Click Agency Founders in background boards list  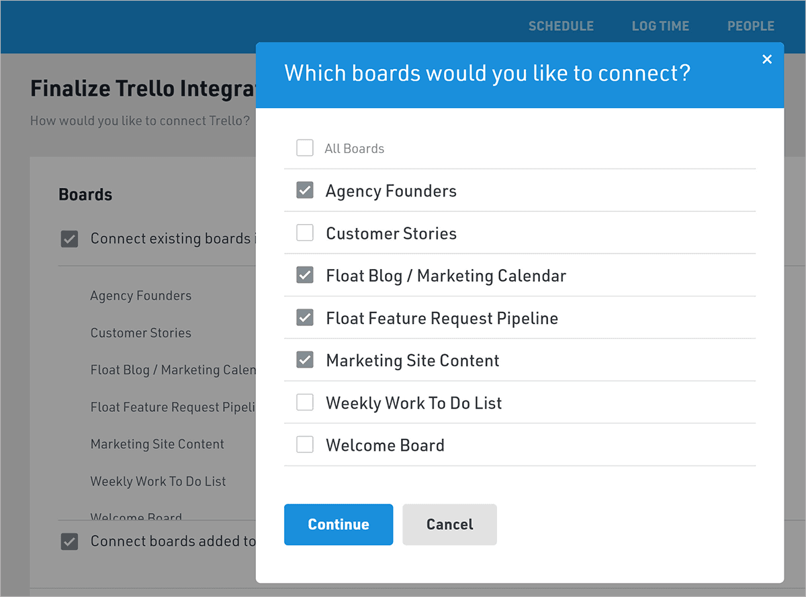141,296
